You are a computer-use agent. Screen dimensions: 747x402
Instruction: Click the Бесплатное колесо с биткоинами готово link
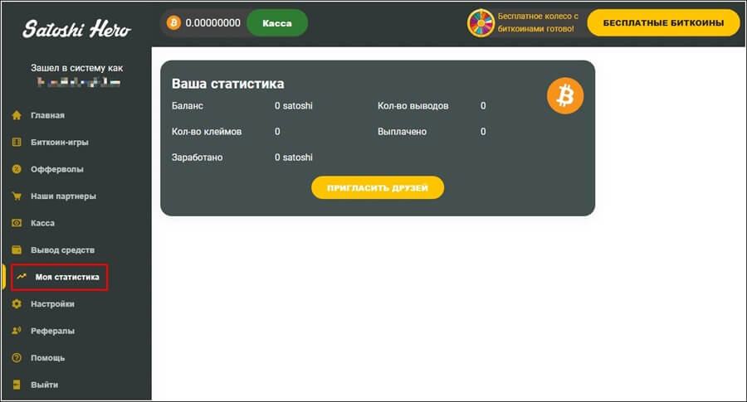pyautogui.click(x=538, y=22)
